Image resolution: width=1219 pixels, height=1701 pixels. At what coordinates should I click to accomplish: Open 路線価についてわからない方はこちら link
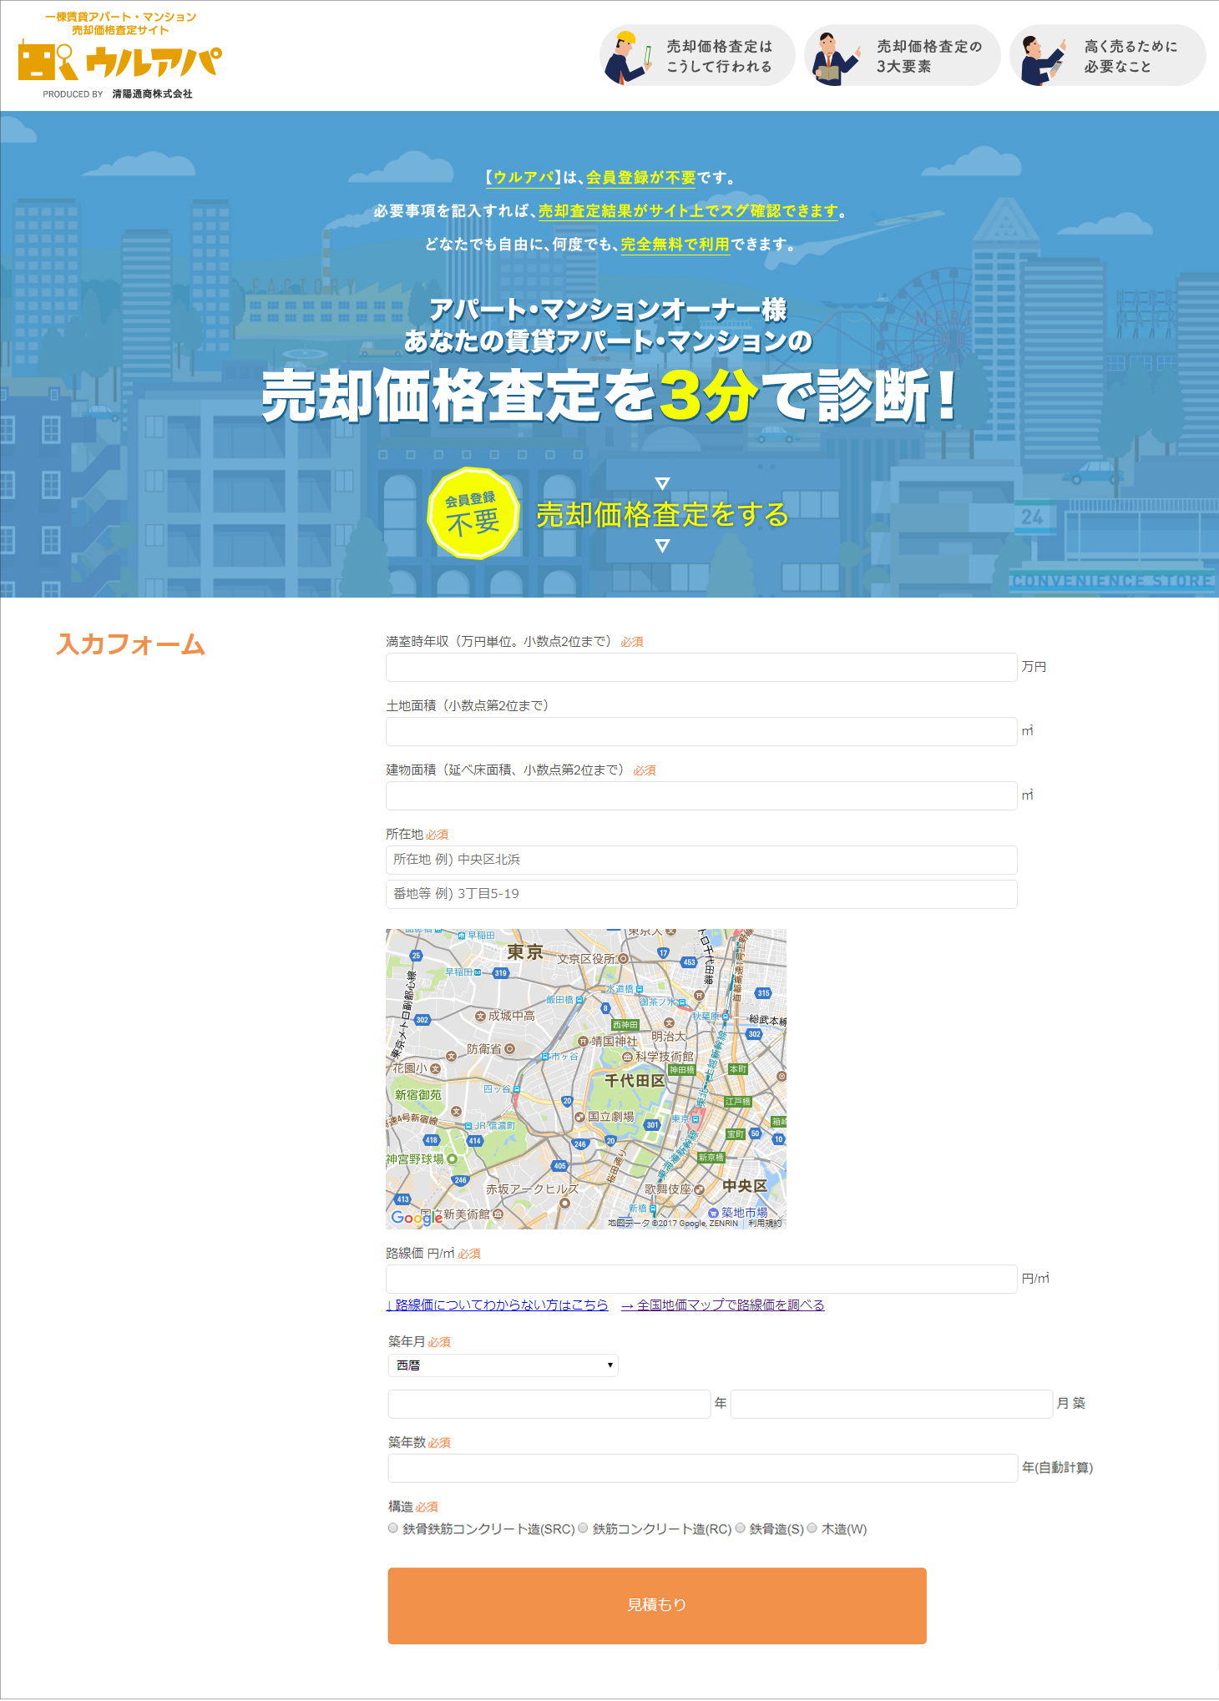tap(497, 1305)
